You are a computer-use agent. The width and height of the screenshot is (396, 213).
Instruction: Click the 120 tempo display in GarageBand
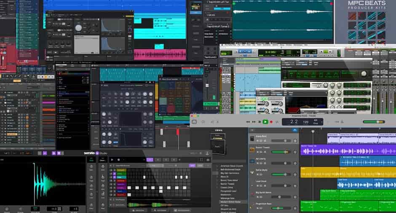coord(306,122)
